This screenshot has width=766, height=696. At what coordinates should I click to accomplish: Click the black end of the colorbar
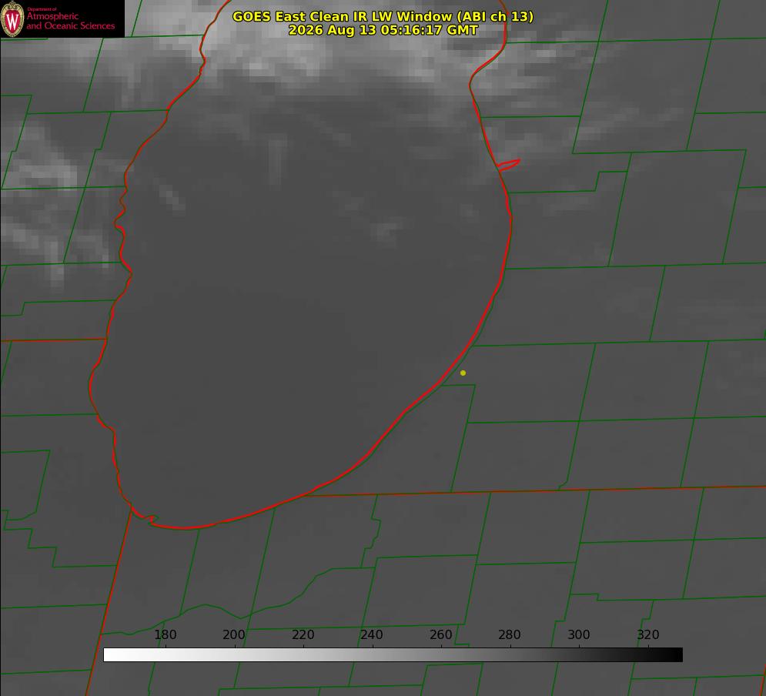(673, 654)
